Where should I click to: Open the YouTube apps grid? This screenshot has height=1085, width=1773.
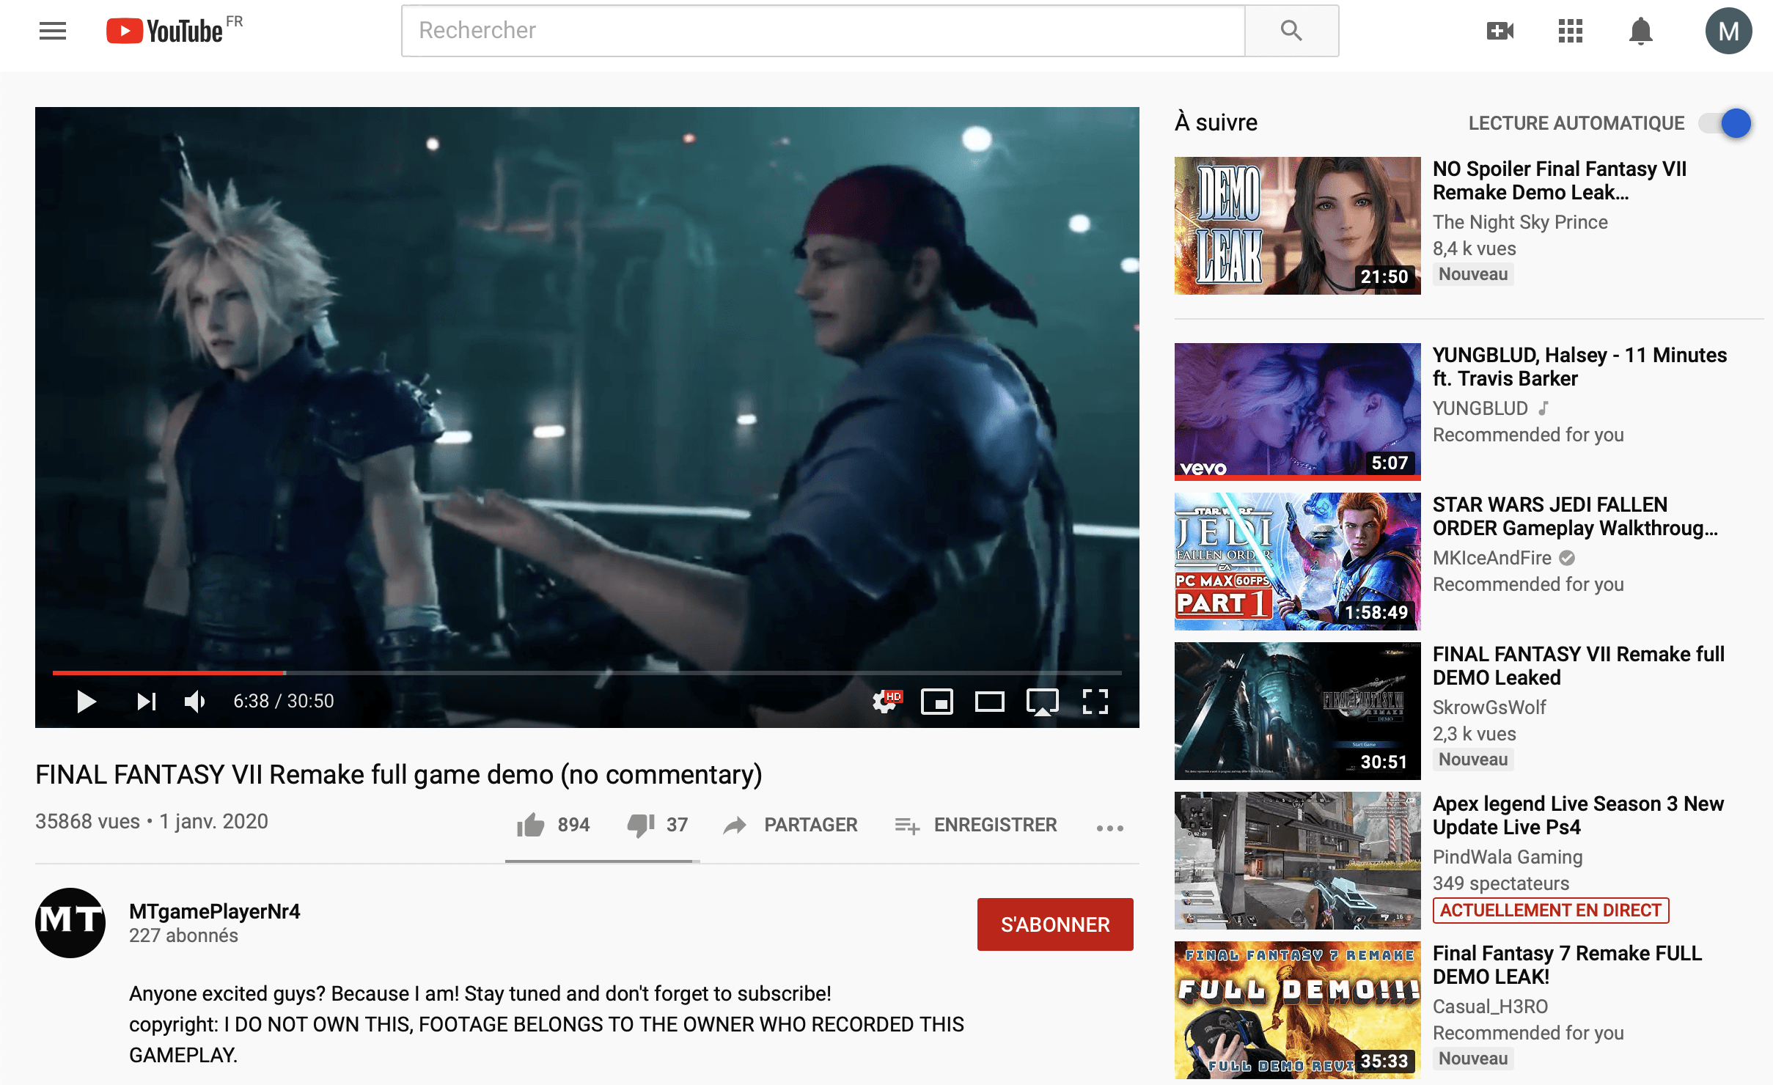click(x=1570, y=31)
